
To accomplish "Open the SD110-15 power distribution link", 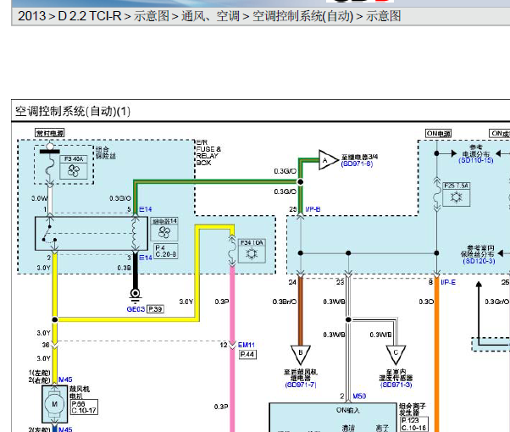I will point(476,160).
